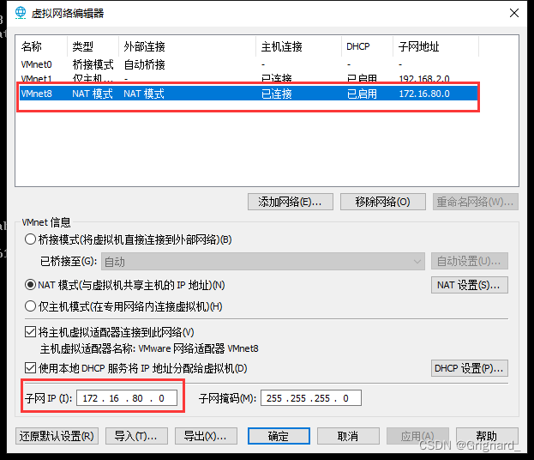Click the 名称 column header

point(42,46)
